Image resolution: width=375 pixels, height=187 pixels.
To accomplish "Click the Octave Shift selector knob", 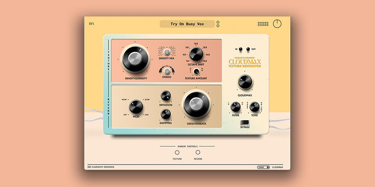I will [x=196, y=54].
